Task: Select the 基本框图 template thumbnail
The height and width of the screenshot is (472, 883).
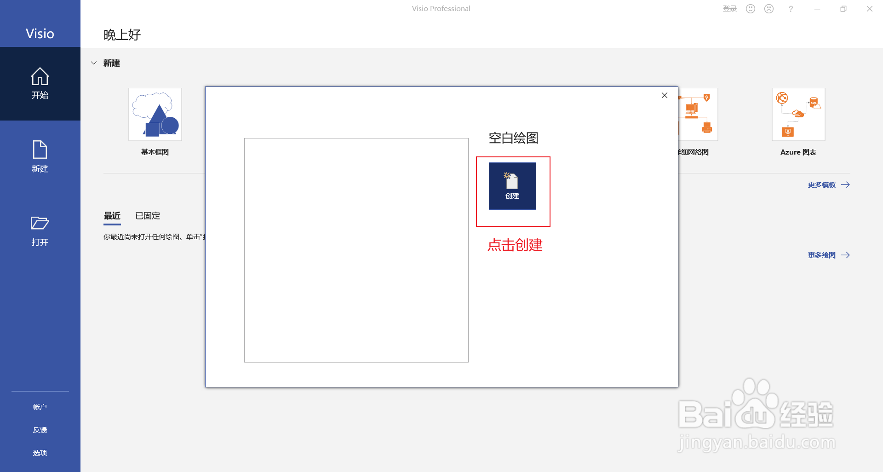Action: click(x=155, y=114)
